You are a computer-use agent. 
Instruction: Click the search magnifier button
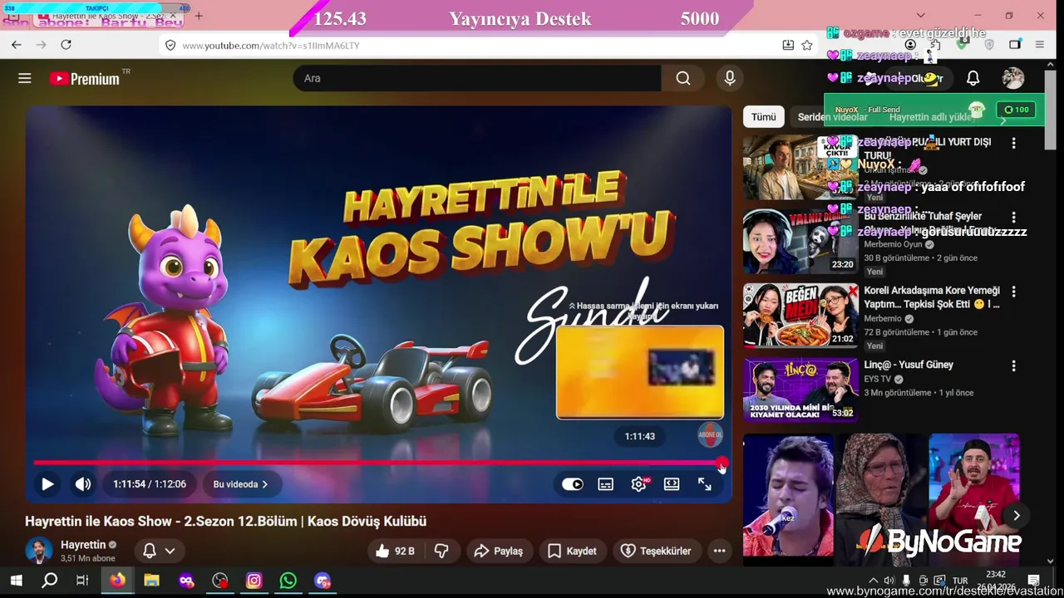click(x=683, y=78)
